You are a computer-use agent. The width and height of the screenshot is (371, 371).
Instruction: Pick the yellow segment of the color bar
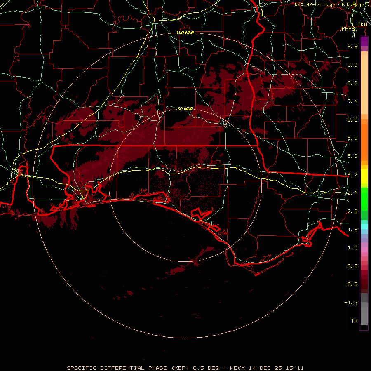(x=364, y=176)
